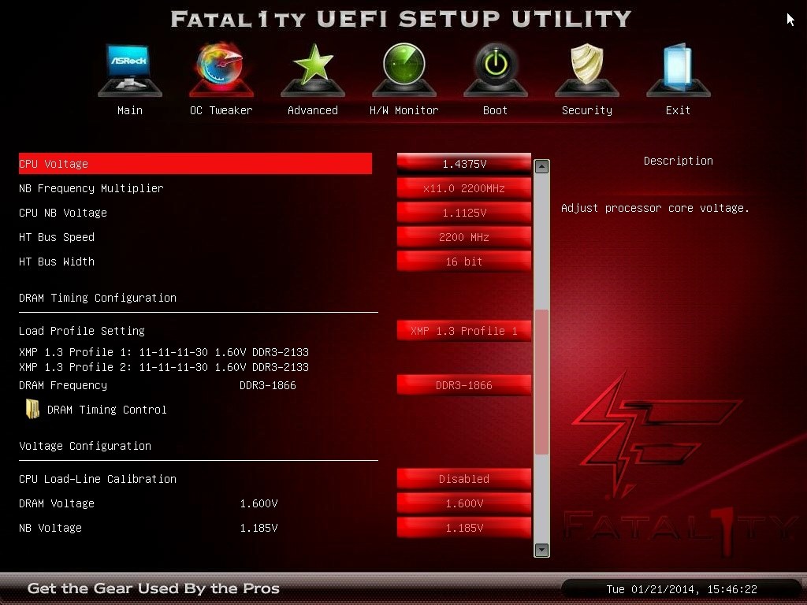Toggle CPU Load-Line Calibration Disabled option

point(464,479)
